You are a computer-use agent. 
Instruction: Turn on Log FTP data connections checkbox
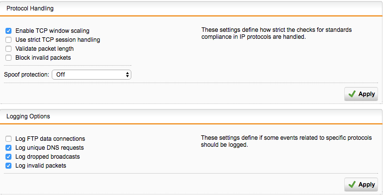8,139
